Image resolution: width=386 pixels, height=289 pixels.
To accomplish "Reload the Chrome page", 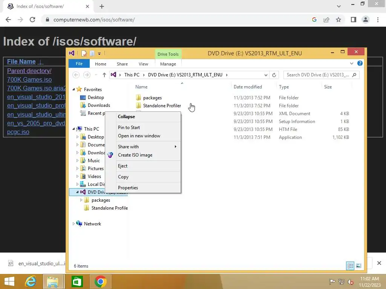I will (32, 20).
